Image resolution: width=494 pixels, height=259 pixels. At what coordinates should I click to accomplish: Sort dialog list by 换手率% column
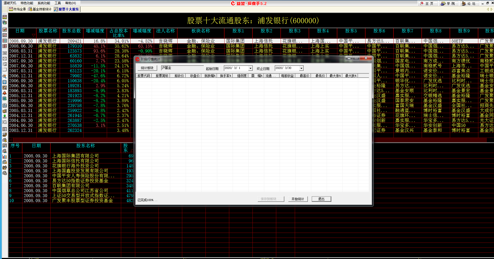[225, 76]
